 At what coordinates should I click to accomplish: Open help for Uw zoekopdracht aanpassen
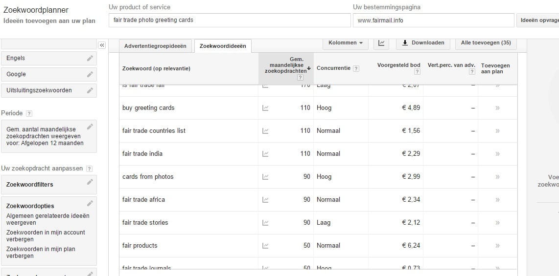tap(89, 169)
